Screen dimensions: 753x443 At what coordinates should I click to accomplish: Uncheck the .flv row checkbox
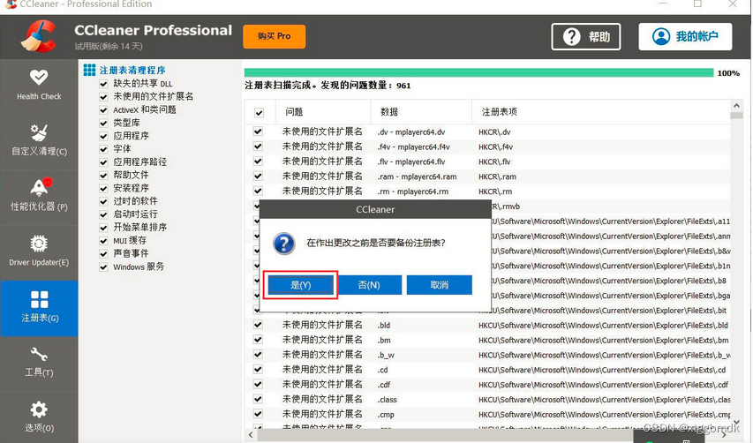pos(258,161)
